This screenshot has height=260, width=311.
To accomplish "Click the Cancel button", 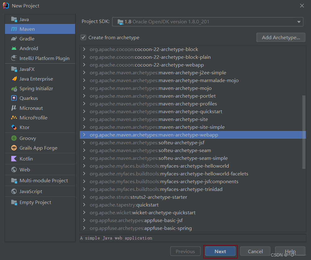I will click(x=255, y=252).
